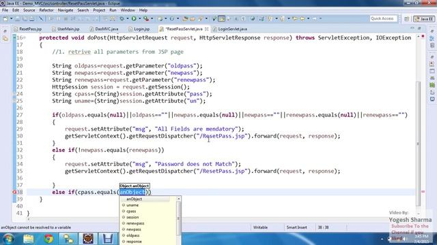Click the Open Web Browser globe icon
Screen dimensions: 437x245
point(253,18)
